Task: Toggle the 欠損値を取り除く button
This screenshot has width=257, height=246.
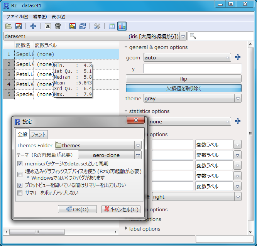Action: click(x=184, y=88)
